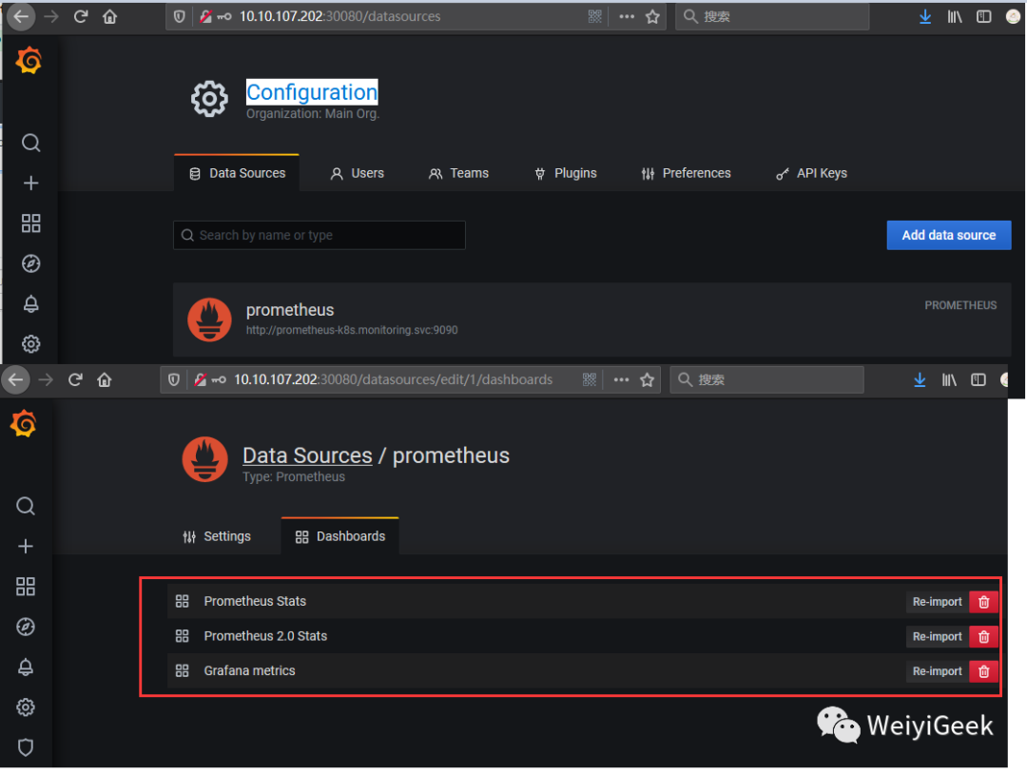This screenshot has width=1027, height=774.
Task: Delete the Prometheus Stats dashboard
Action: 984,602
